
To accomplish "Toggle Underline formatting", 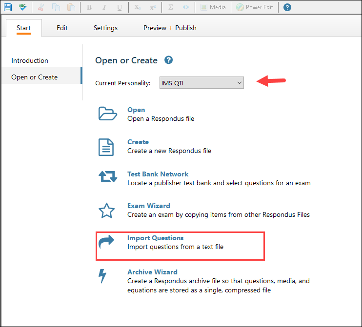I will 120,8.
